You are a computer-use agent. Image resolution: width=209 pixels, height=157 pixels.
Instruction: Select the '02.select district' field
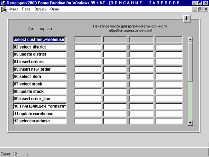40,47
